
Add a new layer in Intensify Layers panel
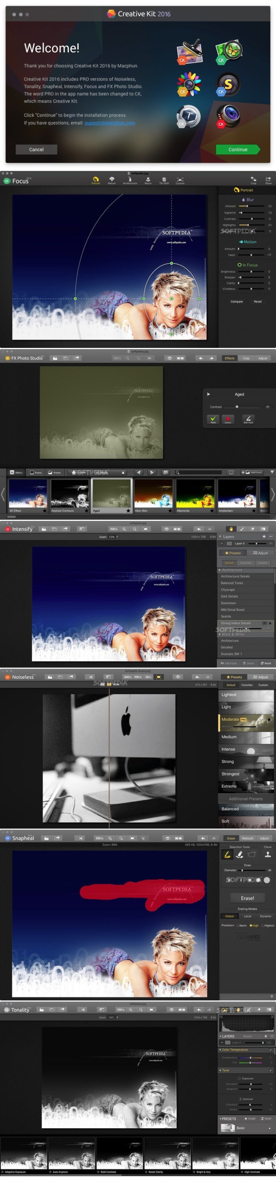(x=264, y=536)
